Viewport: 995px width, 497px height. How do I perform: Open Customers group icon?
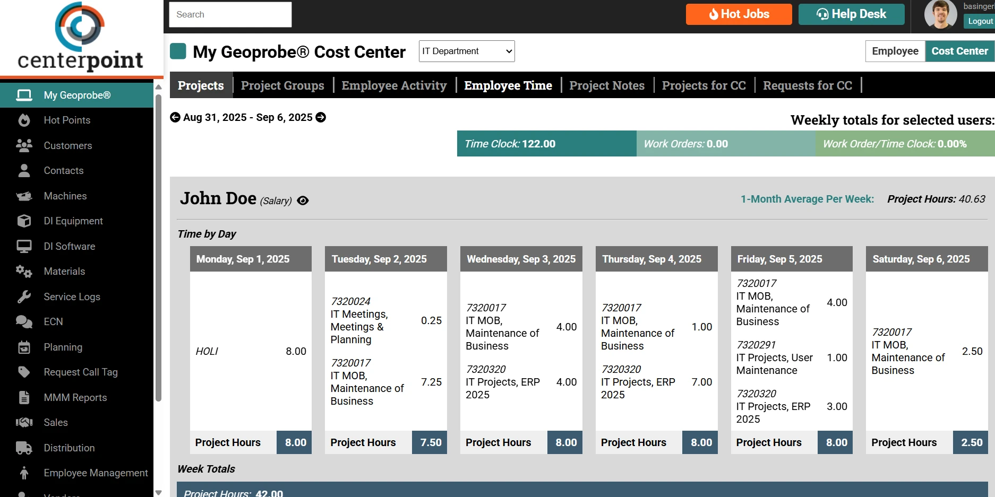[x=24, y=145]
